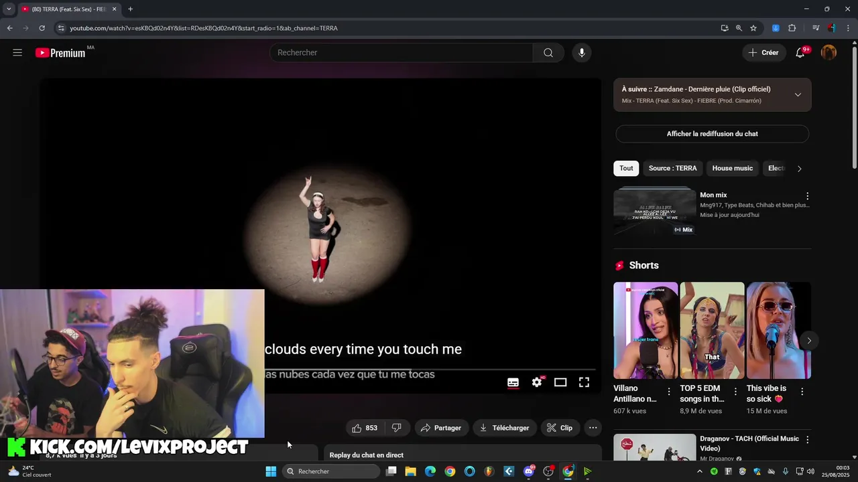The width and height of the screenshot is (858, 482).
Task: Open Draganov - TACH video title
Action: 749,443
